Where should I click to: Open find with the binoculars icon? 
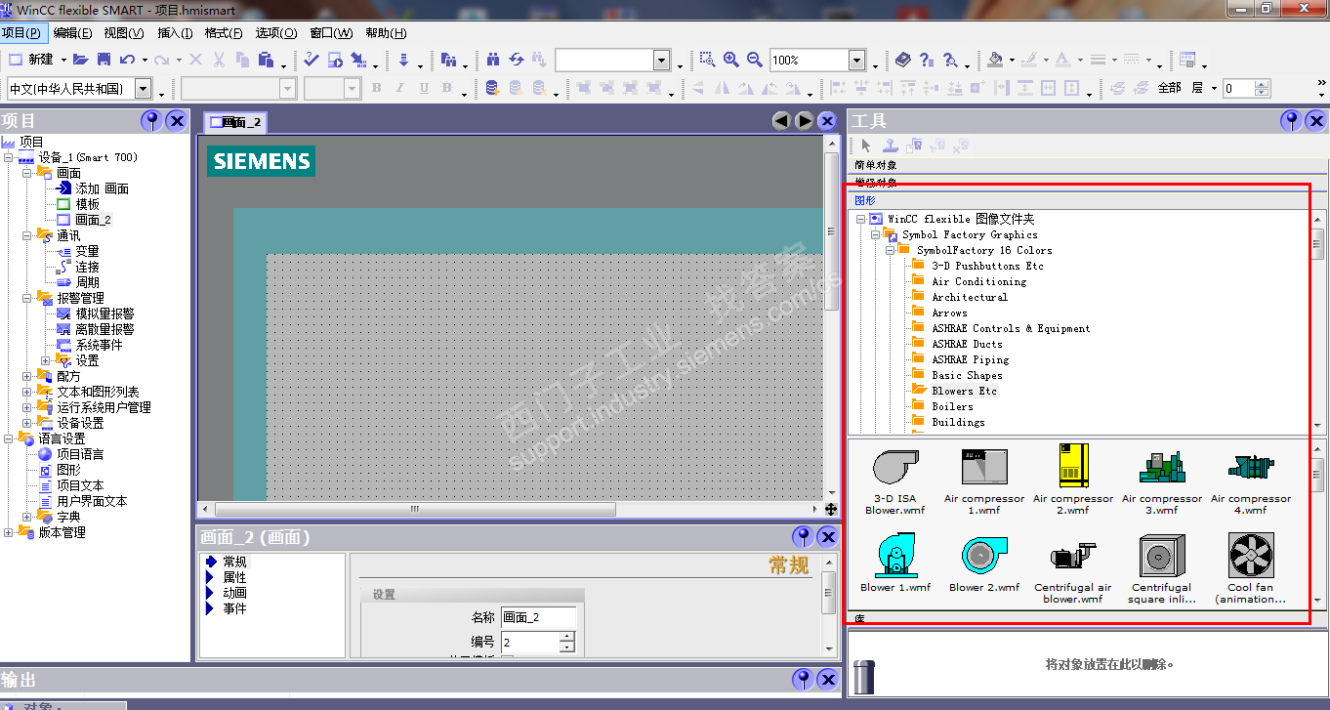[493, 60]
